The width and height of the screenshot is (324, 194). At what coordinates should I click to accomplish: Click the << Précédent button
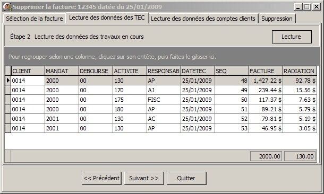click(101, 178)
